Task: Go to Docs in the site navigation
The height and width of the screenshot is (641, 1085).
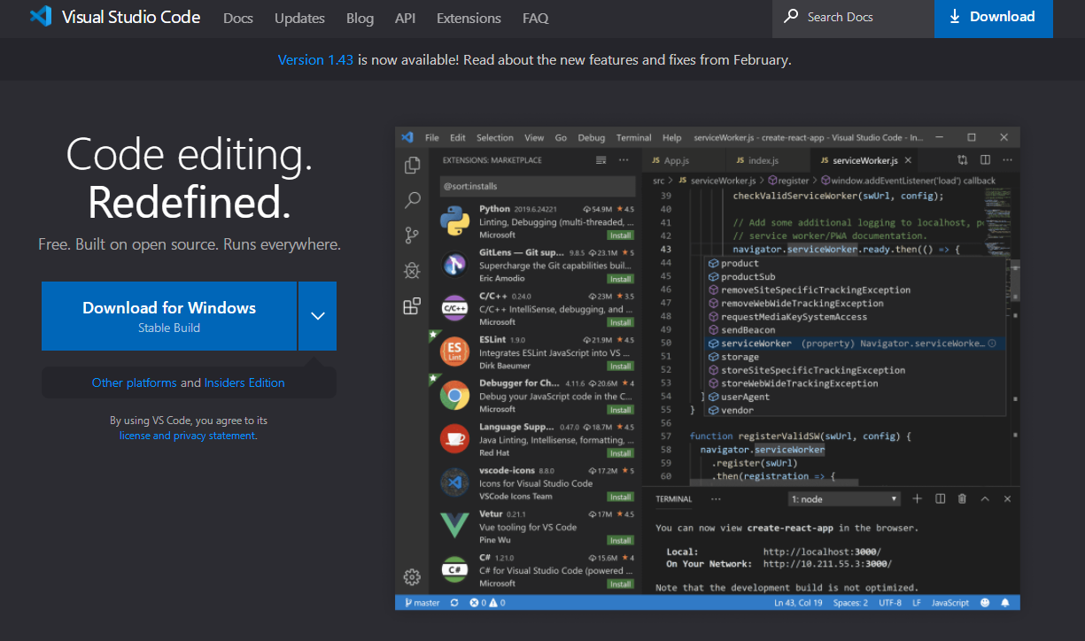Action: (238, 18)
